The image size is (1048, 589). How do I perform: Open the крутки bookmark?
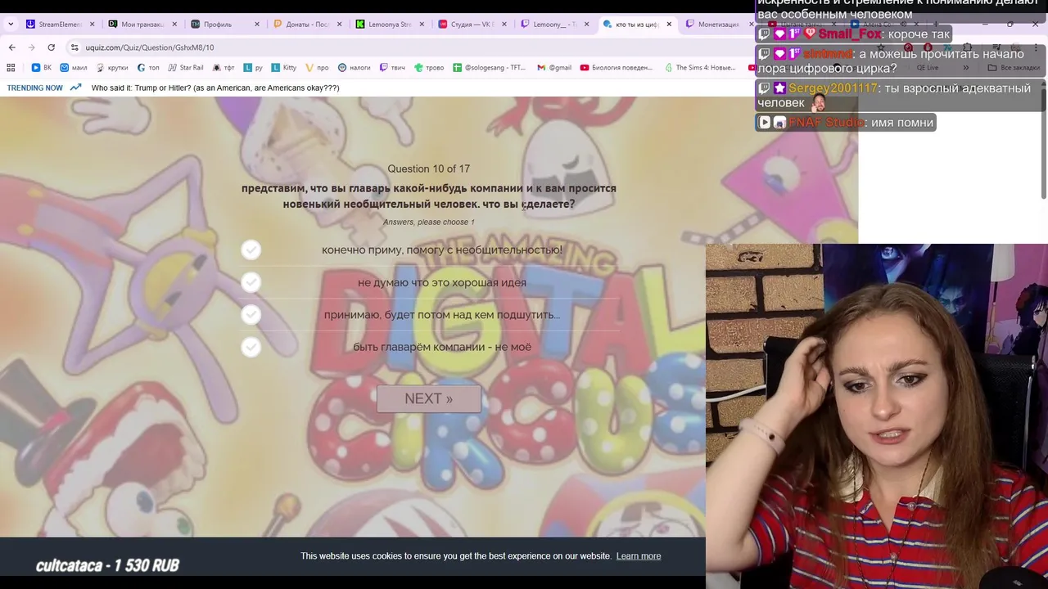coord(112,68)
